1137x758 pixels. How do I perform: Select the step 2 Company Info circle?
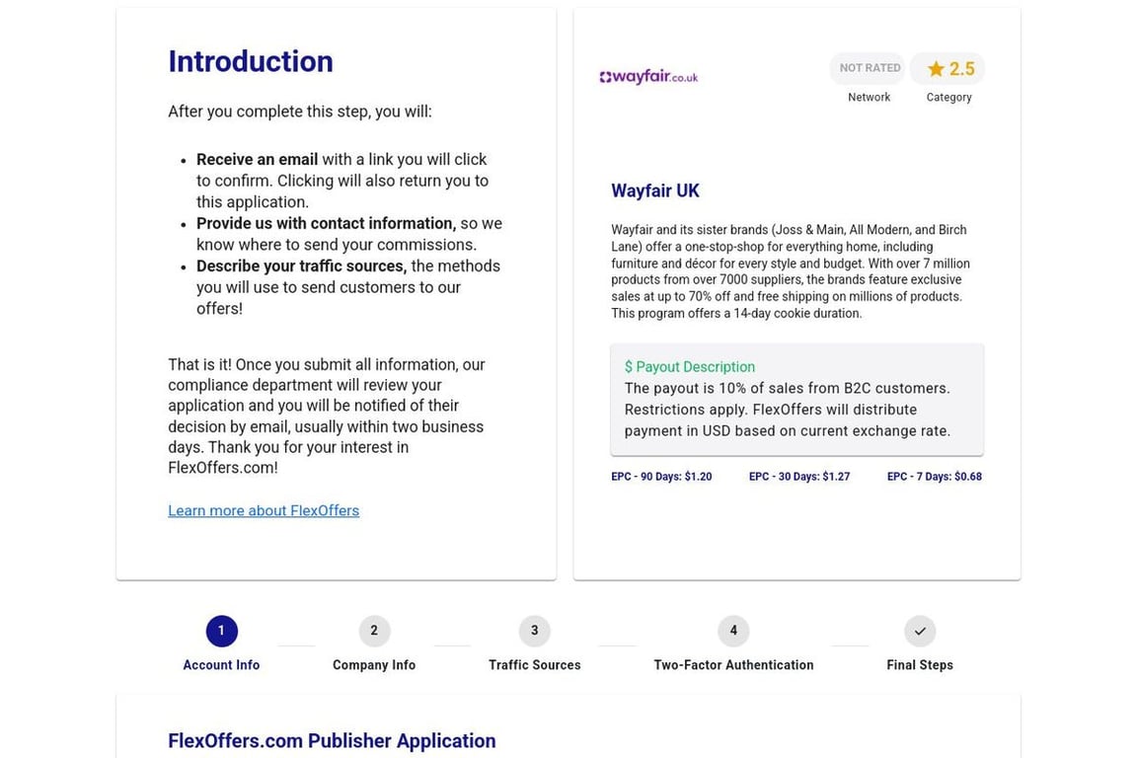coord(374,631)
